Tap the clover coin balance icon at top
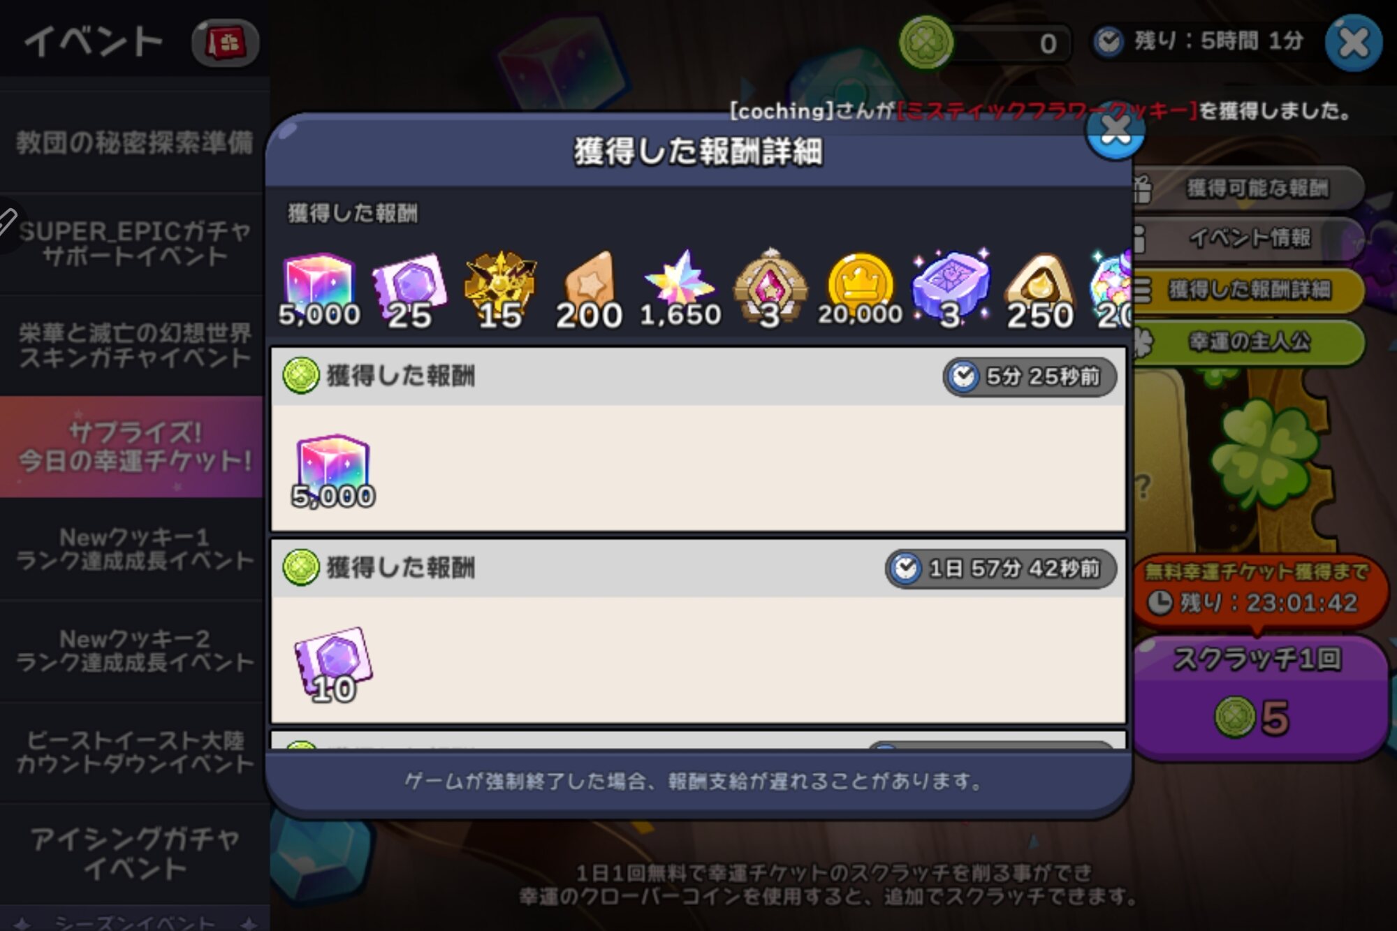Image resolution: width=1397 pixels, height=931 pixels. 926,43
